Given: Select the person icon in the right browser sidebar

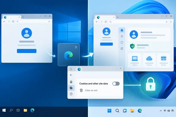Looking at the screenshot, I should coord(122,36).
